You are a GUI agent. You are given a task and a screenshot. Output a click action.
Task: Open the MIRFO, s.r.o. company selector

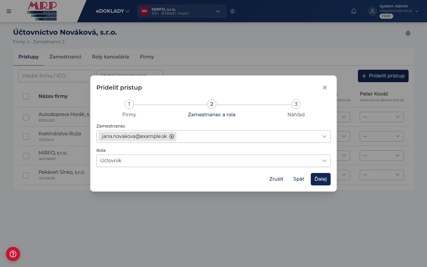pos(182,11)
